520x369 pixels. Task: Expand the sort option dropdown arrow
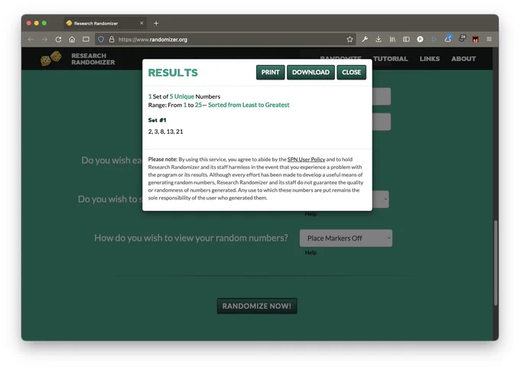click(x=385, y=199)
